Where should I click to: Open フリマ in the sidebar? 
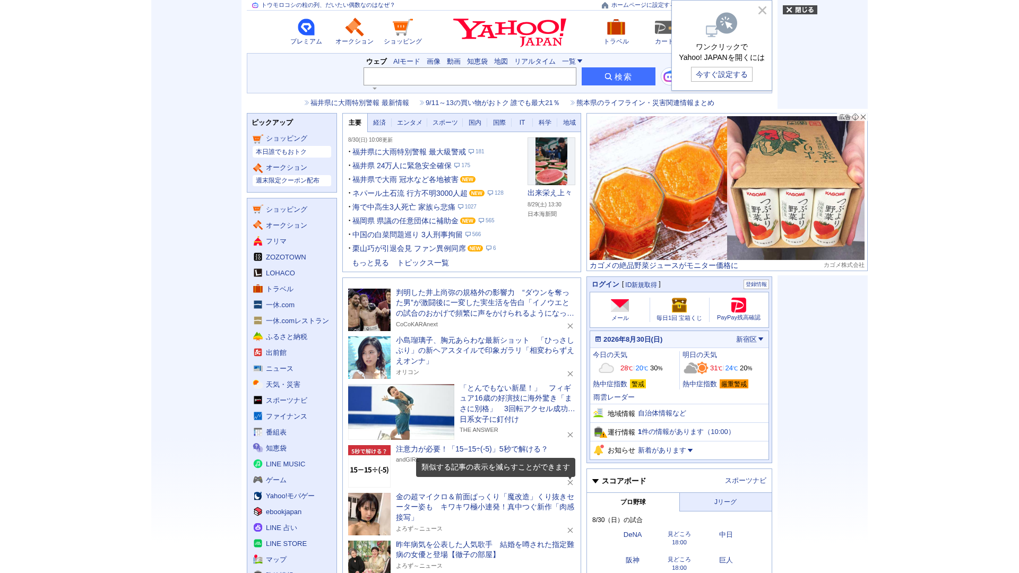[276, 241]
